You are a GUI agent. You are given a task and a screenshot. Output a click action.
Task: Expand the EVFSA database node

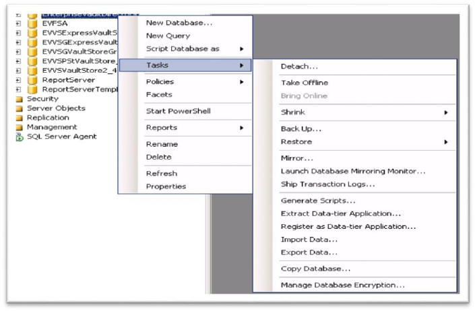pyautogui.click(x=18, y=24)
